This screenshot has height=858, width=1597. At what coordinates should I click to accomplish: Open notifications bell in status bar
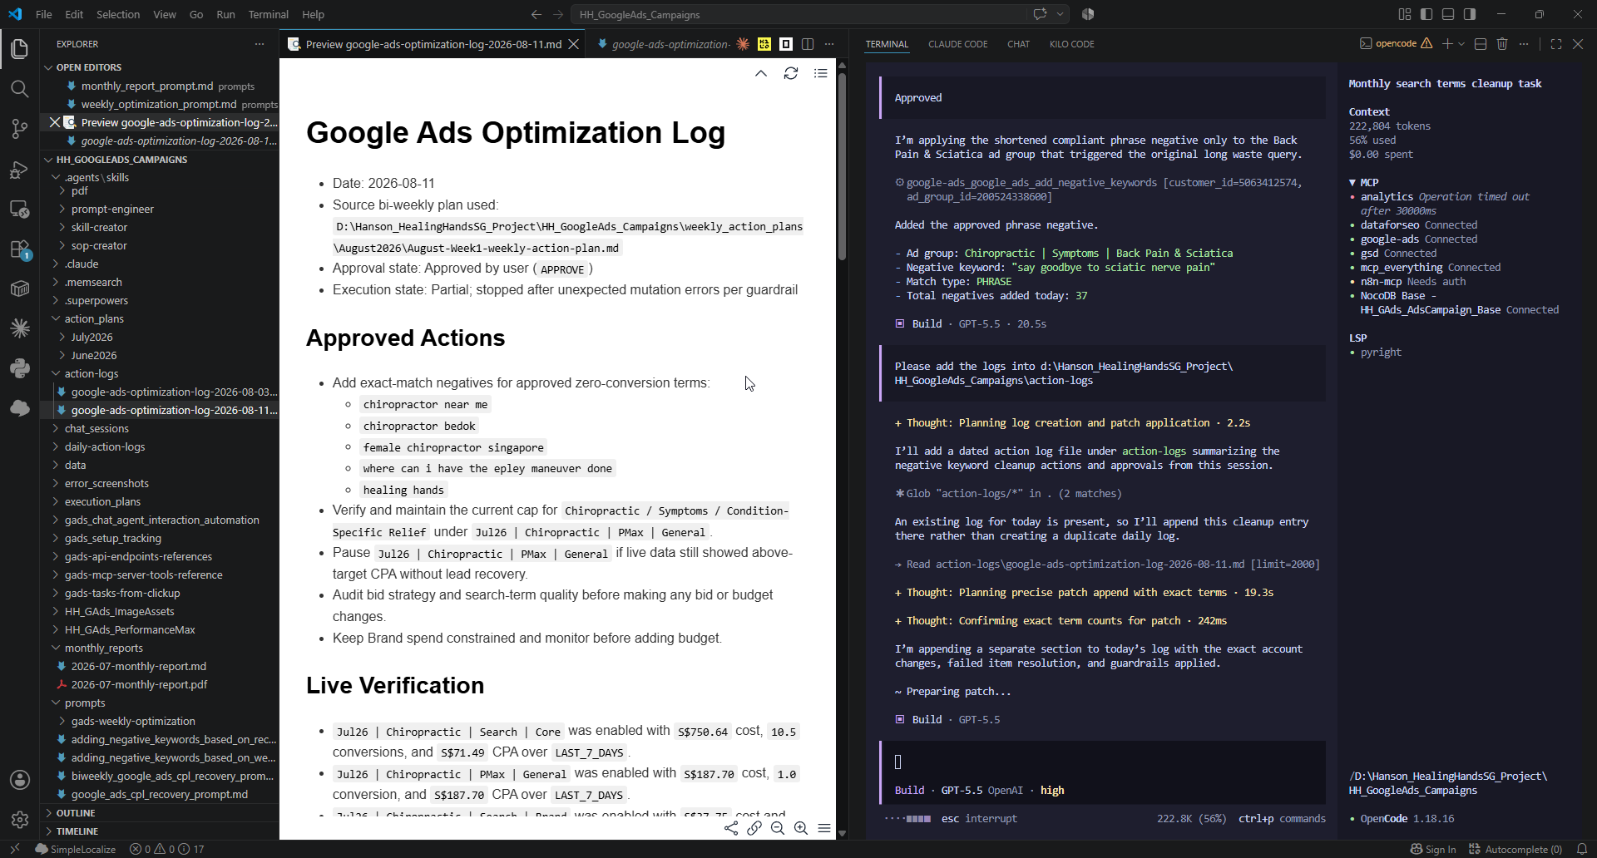tap(1582, 849)
